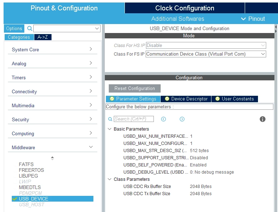The height and width of the screenshot is (212, 278).
Task: Open the Class For FS IP dropdown
Action: pyautogui.click(x=206, y=54)
